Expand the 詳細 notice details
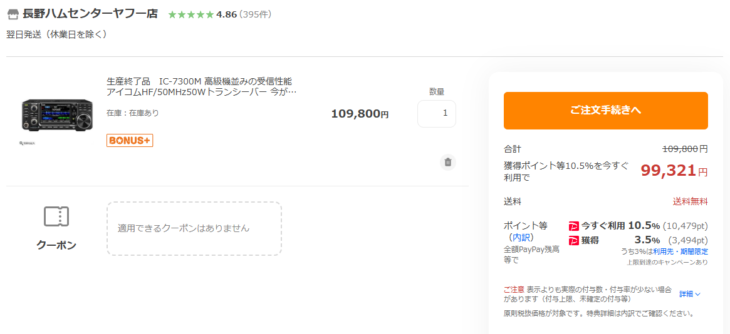Viewport: 730px width, 334px height. tap(690, 294)
